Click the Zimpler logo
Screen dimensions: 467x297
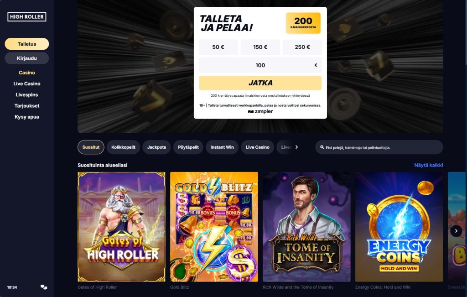pyautogui.click(x=260, y=111)
